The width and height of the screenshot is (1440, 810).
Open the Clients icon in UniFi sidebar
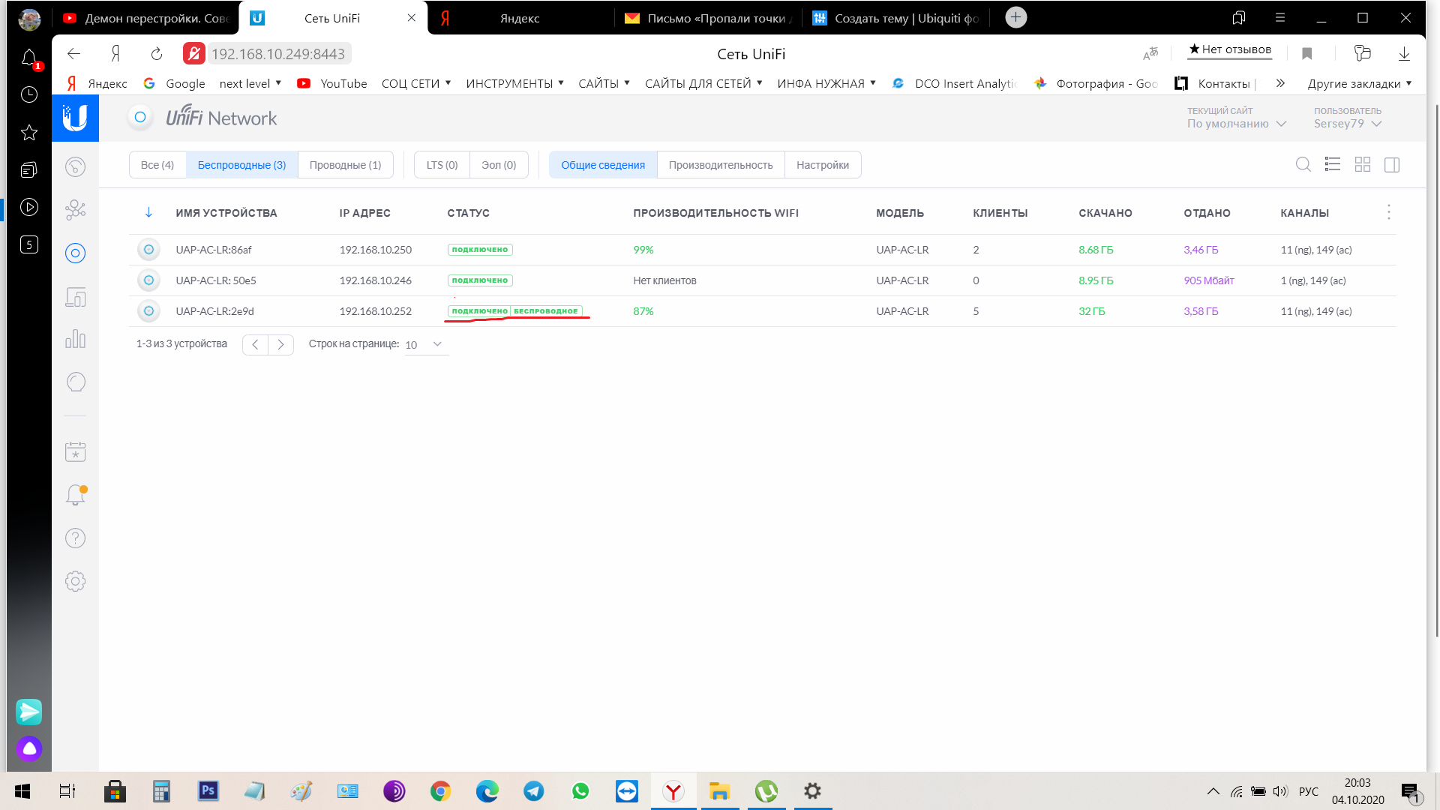click(x=75, y=297)
